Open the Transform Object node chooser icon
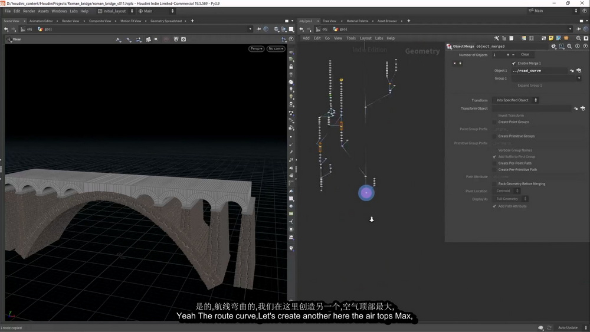The height and width of the screenshot is (332, 590). coord(583,109)
